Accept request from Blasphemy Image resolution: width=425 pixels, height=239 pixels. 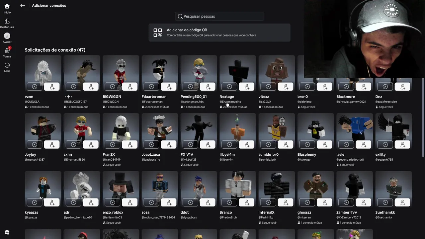325,144
